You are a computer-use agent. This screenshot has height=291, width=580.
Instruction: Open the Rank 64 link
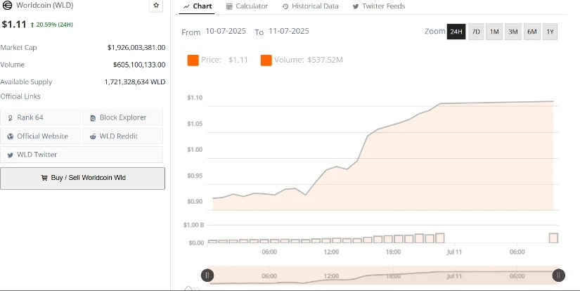41,117
